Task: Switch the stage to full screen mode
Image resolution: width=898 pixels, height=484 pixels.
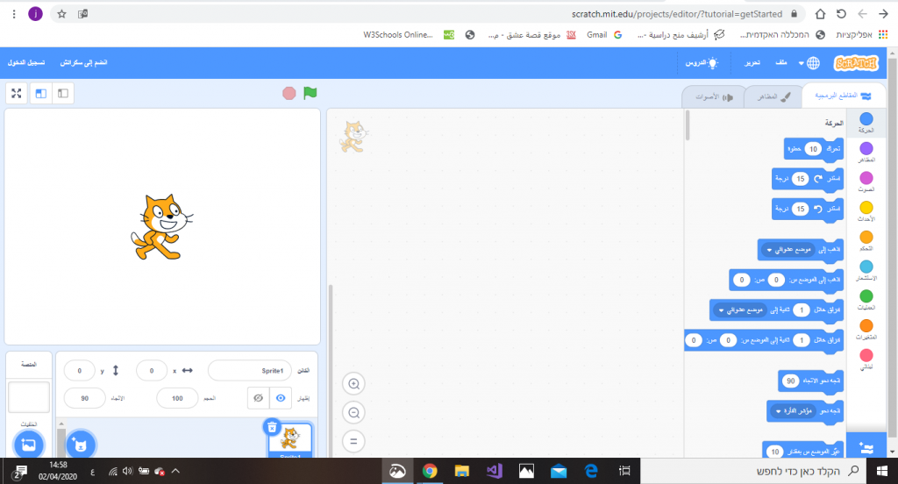Action: pyautogui.click(x=17, y=93)
